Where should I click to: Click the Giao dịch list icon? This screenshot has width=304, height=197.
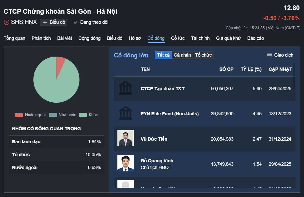click(x=269, y=55)
